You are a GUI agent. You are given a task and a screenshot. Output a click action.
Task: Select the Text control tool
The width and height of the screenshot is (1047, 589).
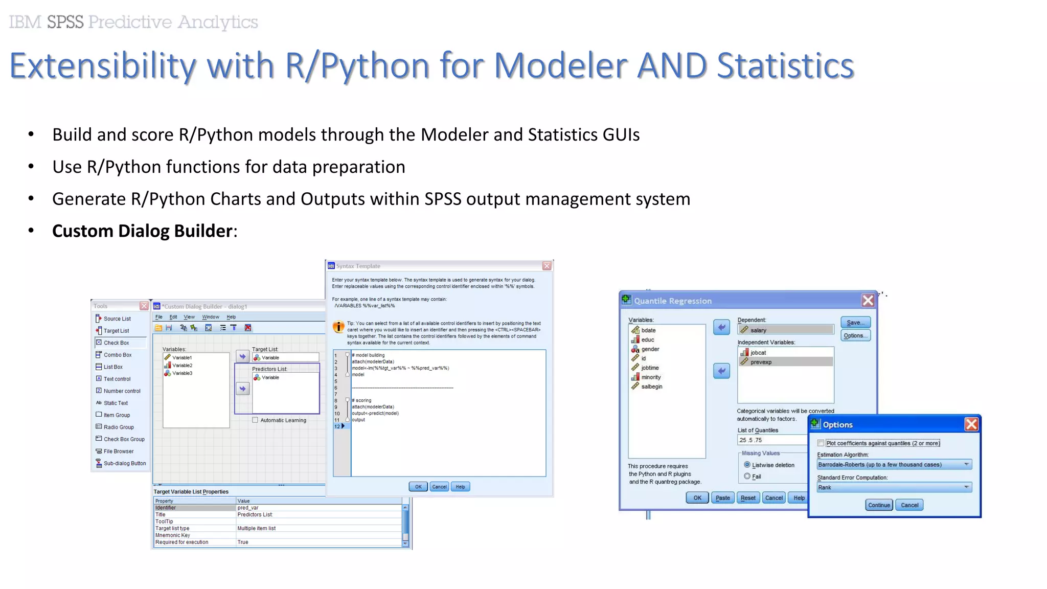113,379
